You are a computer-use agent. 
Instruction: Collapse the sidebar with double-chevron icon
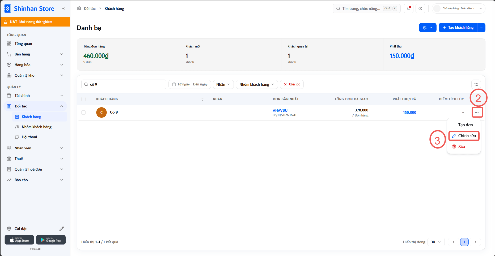63,8
